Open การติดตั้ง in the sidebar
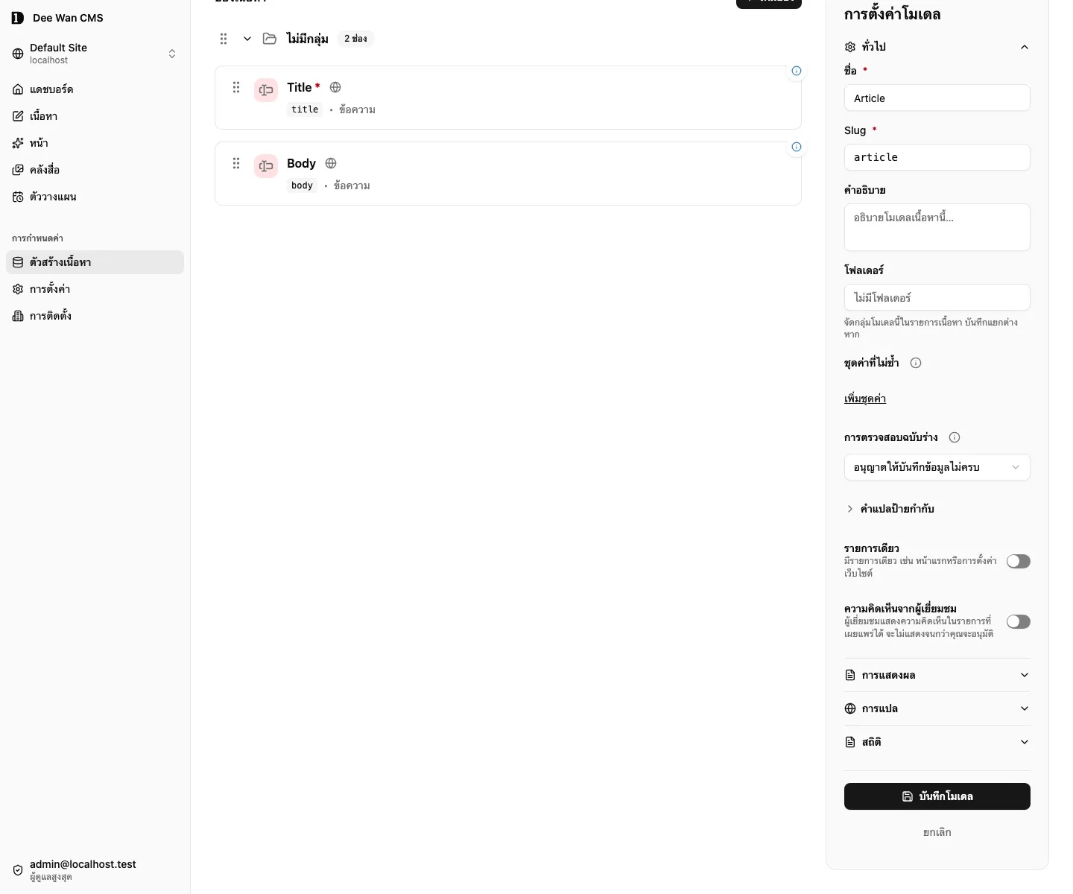1073x894 pixels. pos(95,316)
